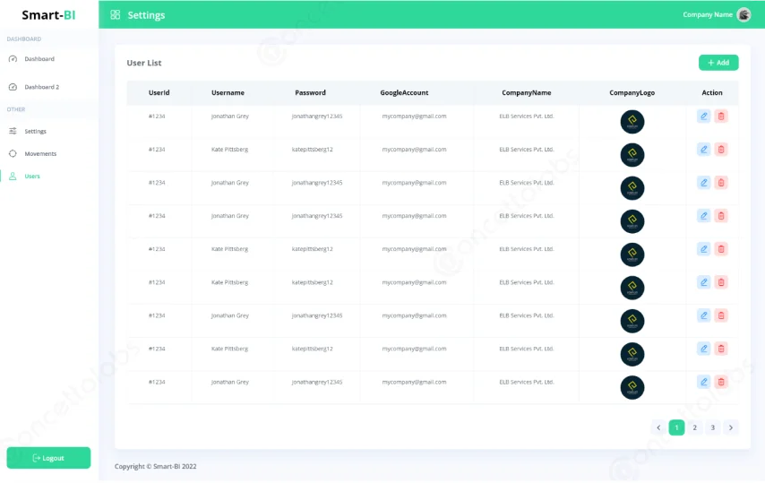
Task: Open Dashboard 2 from the sidebar
Action: point(41,87)
